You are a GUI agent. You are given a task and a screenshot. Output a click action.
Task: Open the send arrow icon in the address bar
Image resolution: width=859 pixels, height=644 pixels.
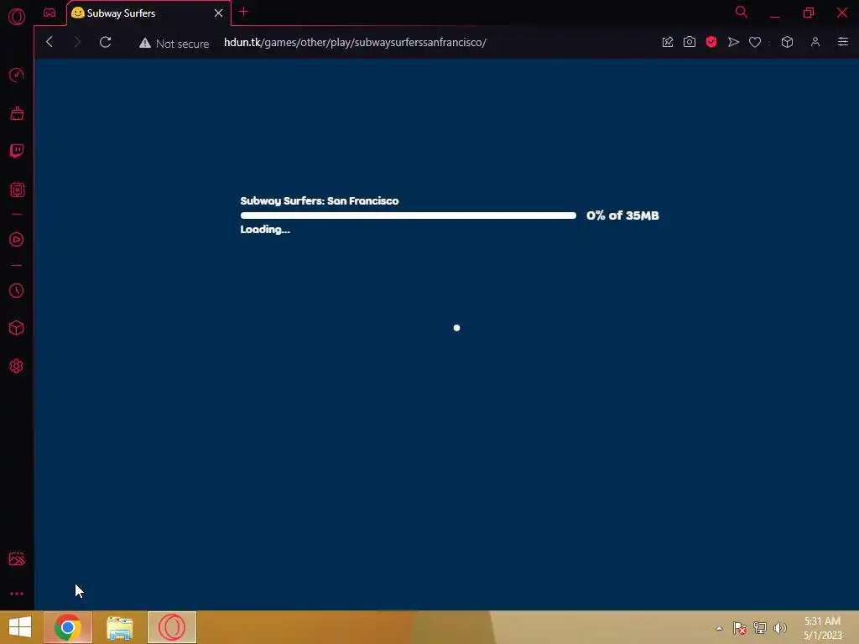tap(733, 42)
